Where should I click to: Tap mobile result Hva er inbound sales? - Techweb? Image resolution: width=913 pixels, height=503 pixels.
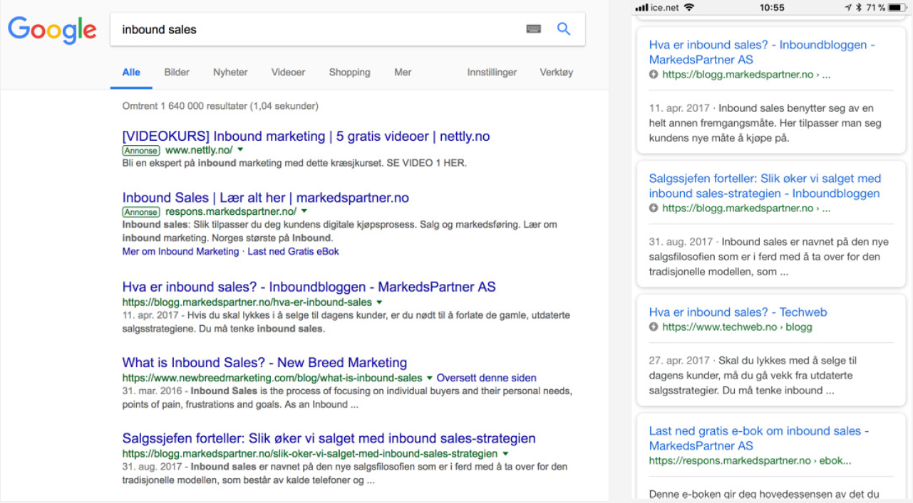tap(738, 312)
